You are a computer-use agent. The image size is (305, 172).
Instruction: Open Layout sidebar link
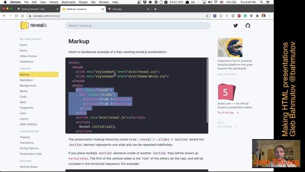pyautogui.click(x=24, y=118)
